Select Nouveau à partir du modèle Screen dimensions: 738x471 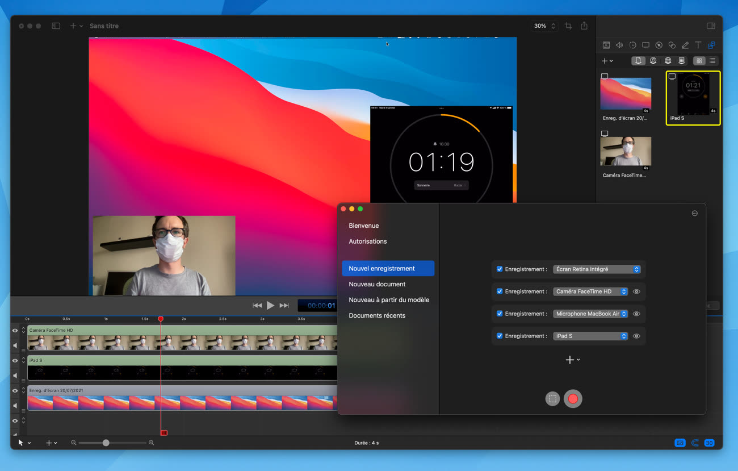coord(389,300)
